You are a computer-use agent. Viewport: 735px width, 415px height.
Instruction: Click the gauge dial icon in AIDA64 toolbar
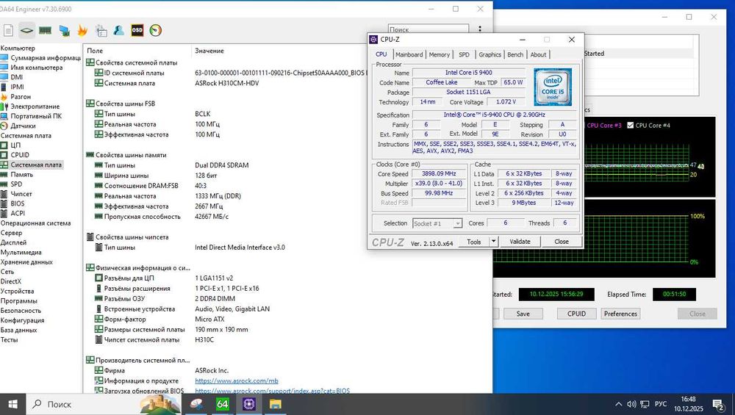coord(156,30)
